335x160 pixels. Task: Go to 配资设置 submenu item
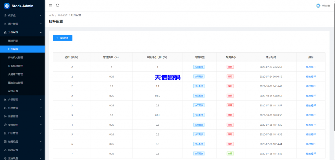click(13, 91)
